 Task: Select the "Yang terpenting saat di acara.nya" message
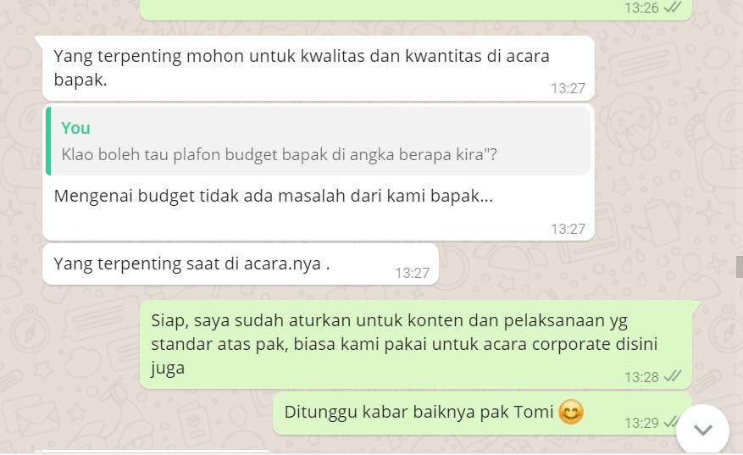point(241,264)
